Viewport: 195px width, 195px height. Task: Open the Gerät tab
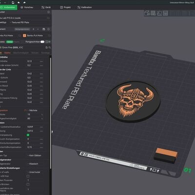pos(46,7)
